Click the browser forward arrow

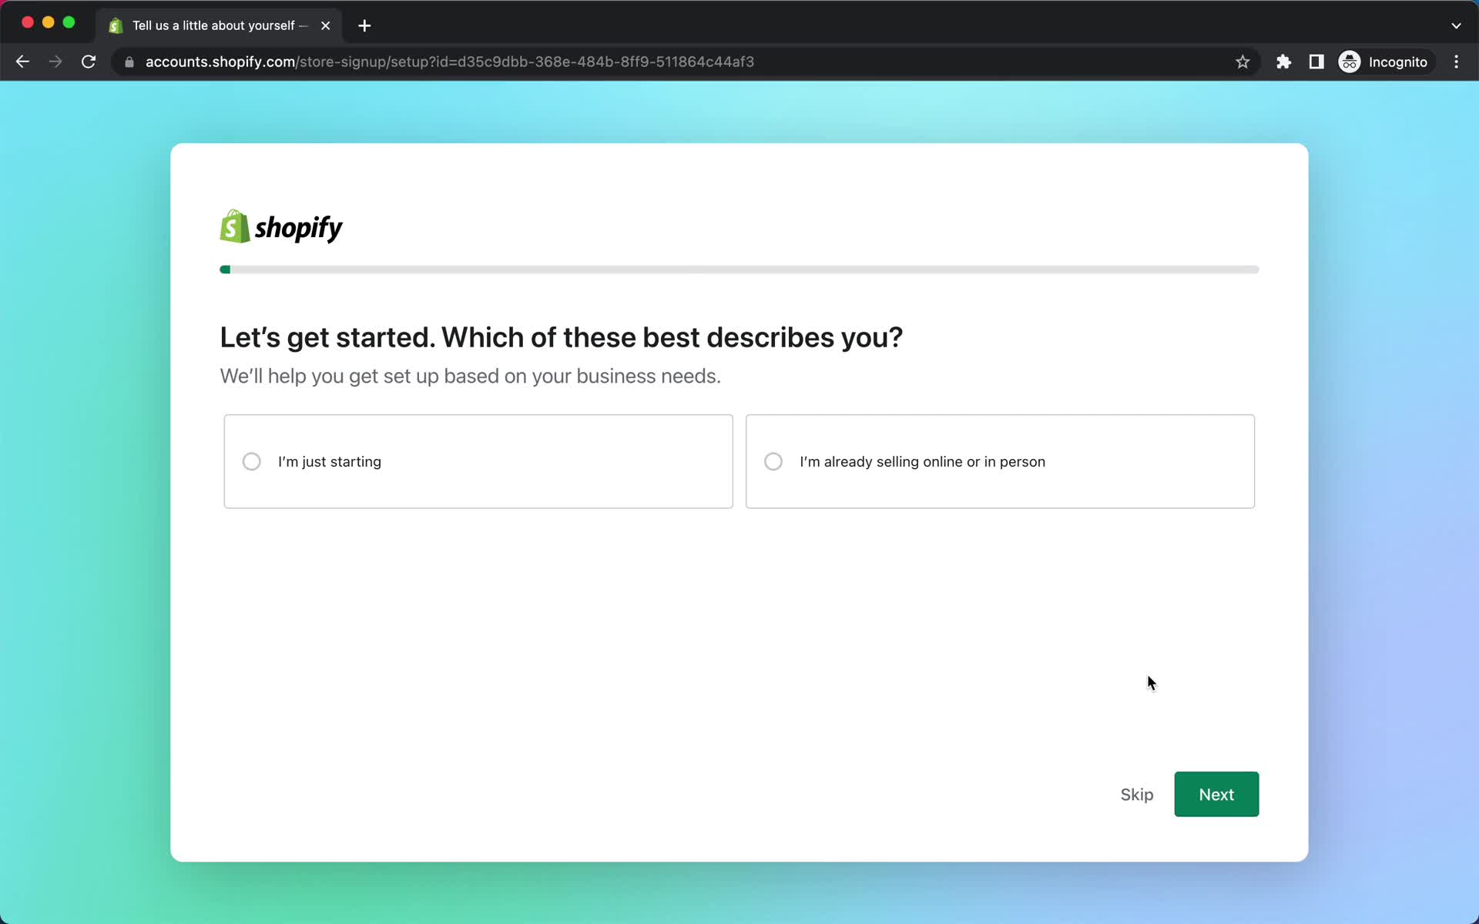(55, 62)
